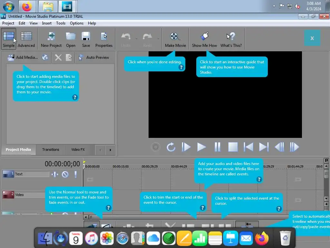Screen dimensions: 330x248
Task: Click the timeline vertical scroll down arrow
Action: [x=326, y=199]
